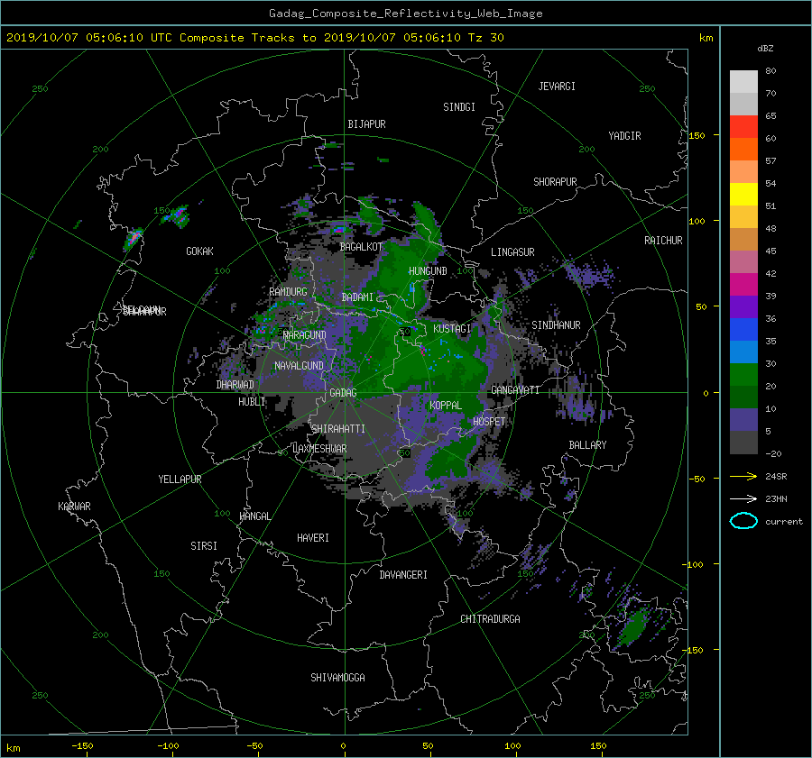The width and height of the screenshot is (812, 758).
Task: Click the DHARWAD city label
Action: click(x=235, y=385)
